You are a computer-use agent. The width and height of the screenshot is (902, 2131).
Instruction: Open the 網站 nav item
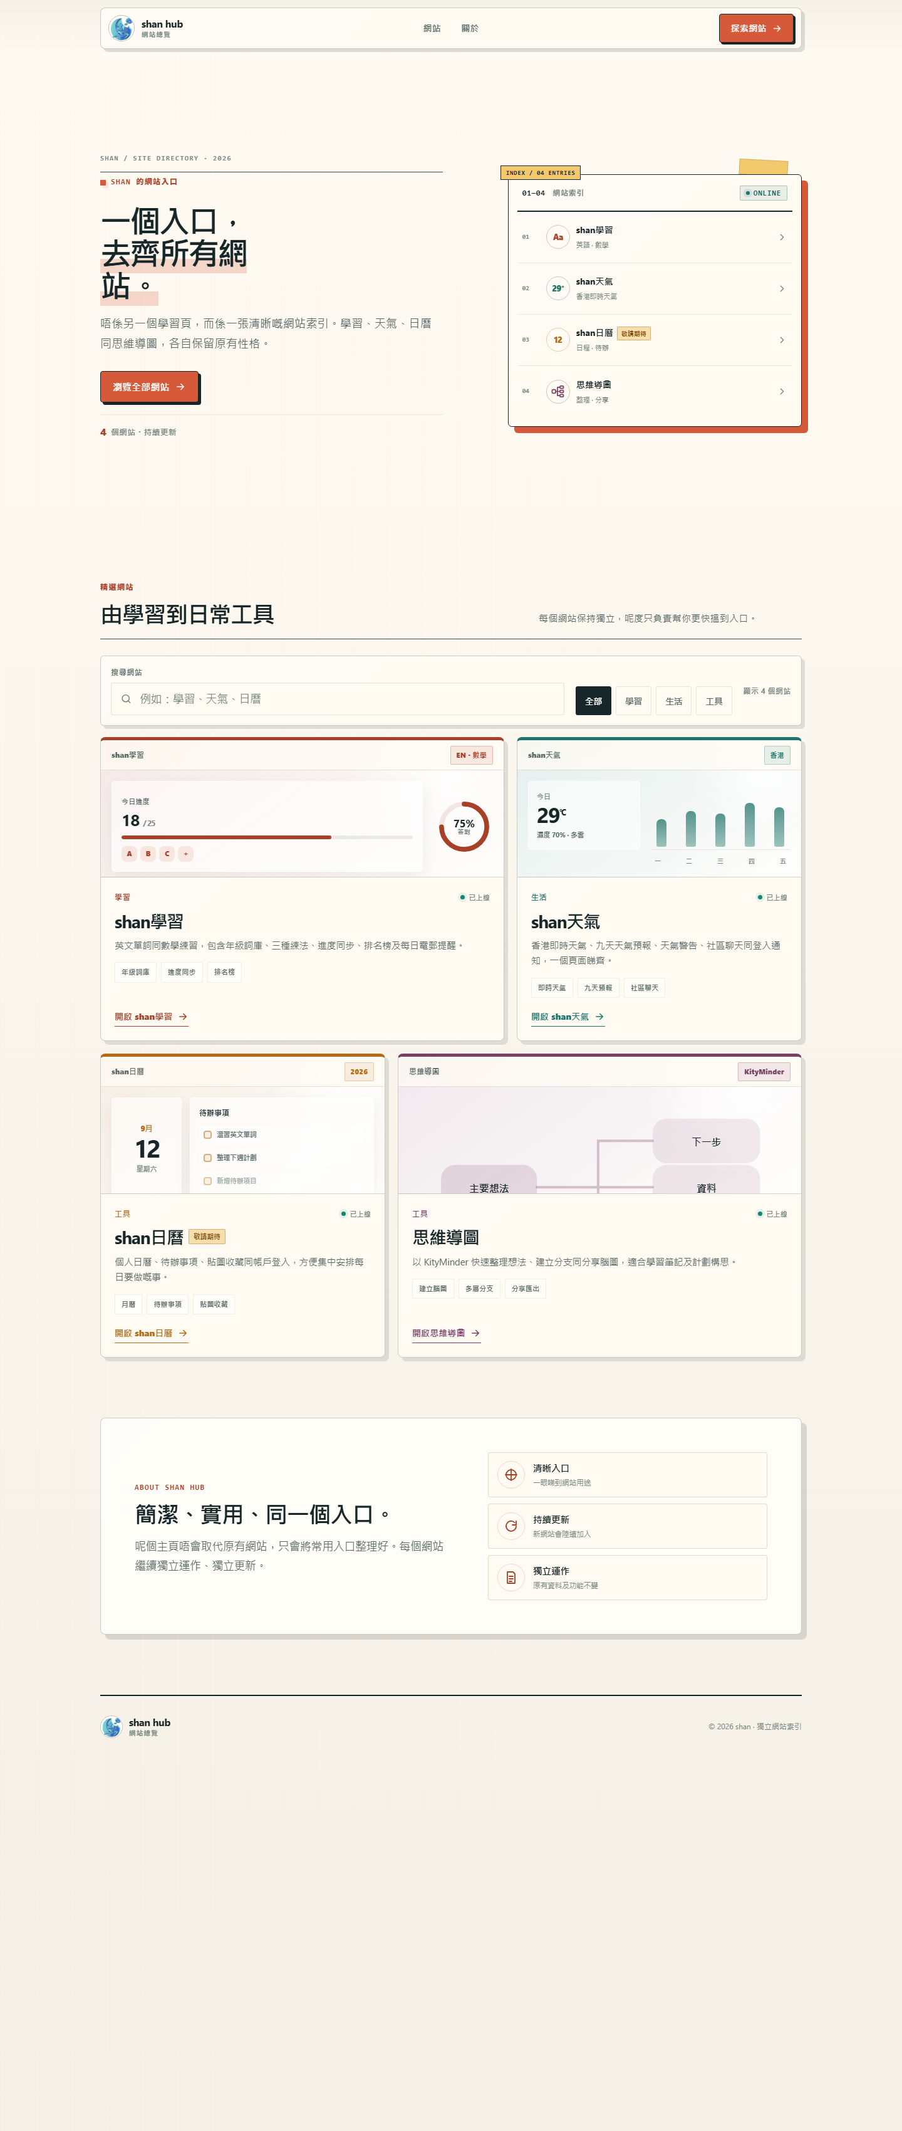click(x=432, y=28)
